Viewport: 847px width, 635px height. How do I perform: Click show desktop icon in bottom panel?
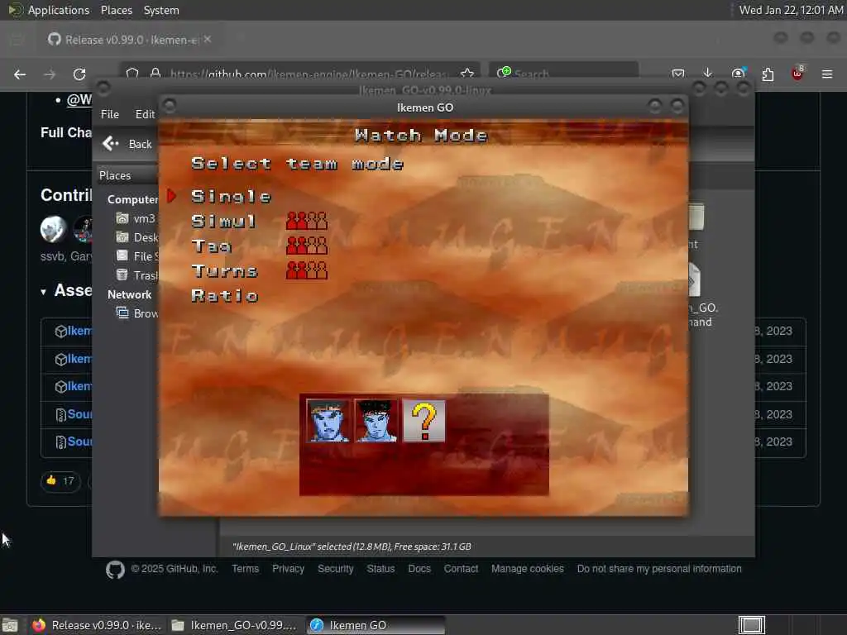pos(10,626)
